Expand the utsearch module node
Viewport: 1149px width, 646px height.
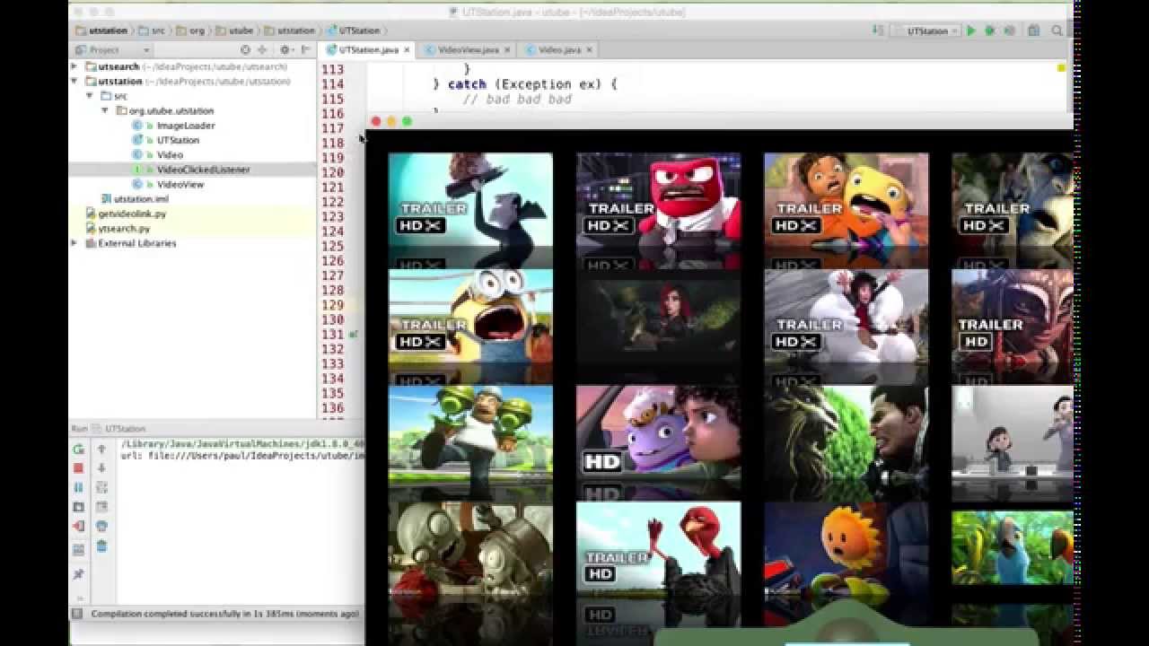[x=75, y=66]
